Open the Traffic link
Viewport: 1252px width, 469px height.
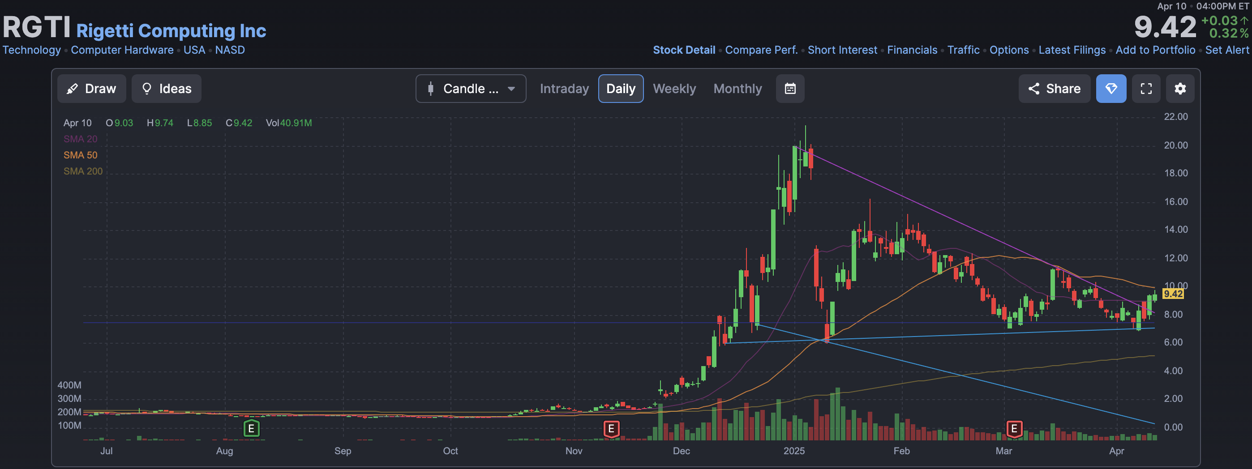963,50
